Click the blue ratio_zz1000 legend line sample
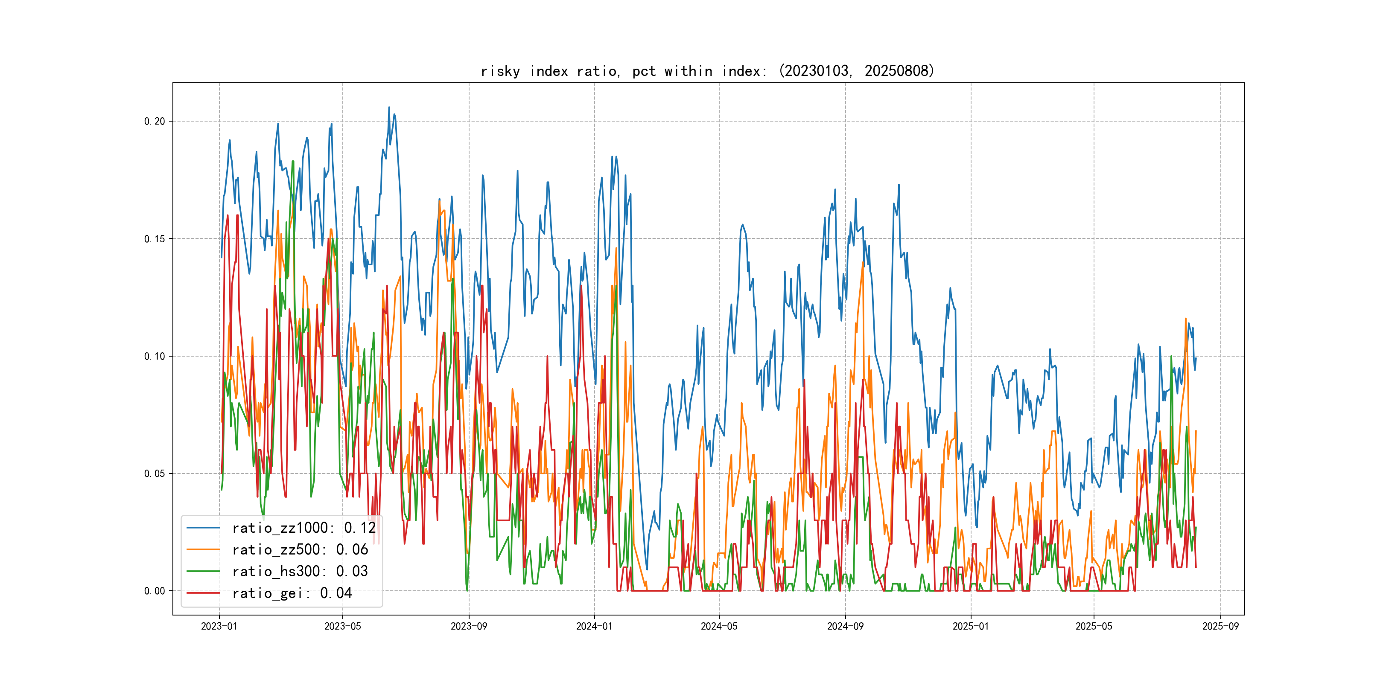 pyautogui.click(x=203, y=528)
